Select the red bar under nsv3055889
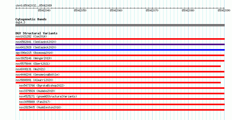This screenshot has width=232, height=120. pos(122,104)
